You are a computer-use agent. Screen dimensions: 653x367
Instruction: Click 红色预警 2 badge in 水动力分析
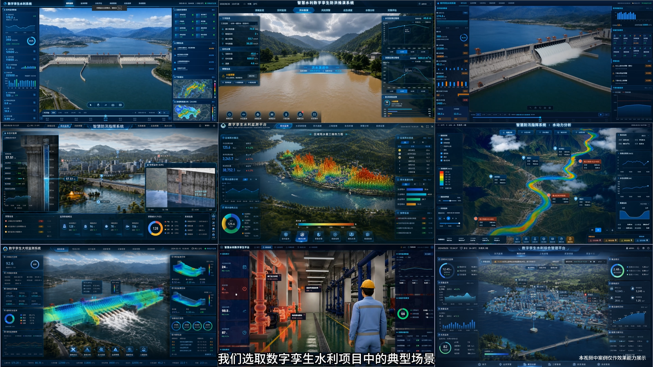tap(595, 240)
